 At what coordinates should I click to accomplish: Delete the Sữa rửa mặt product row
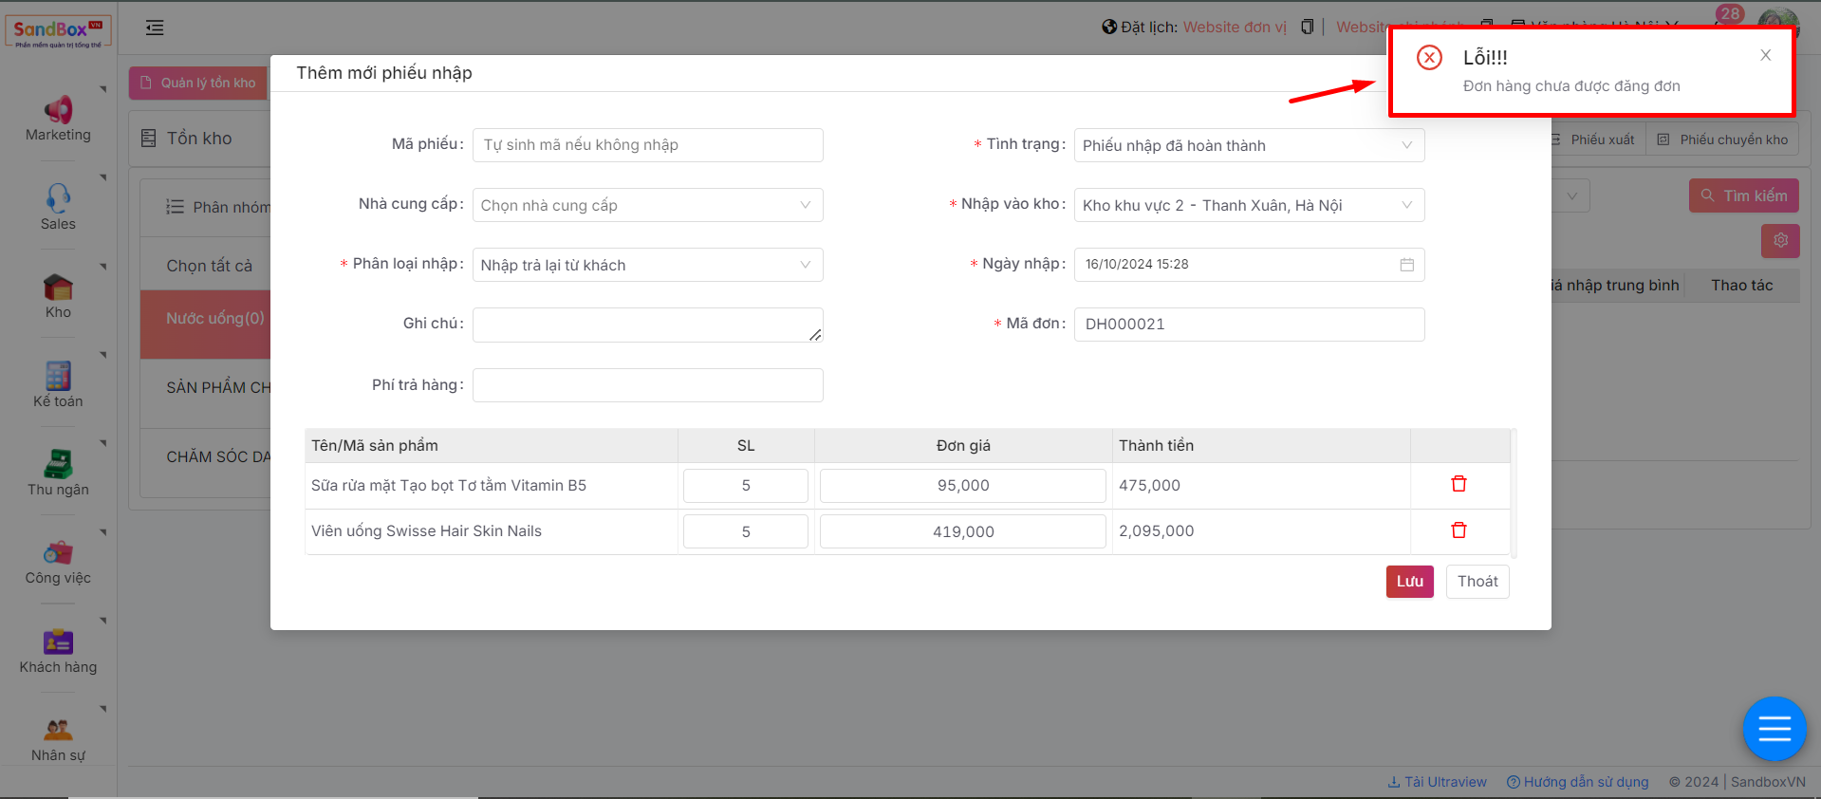click(x=1459, y=485)
